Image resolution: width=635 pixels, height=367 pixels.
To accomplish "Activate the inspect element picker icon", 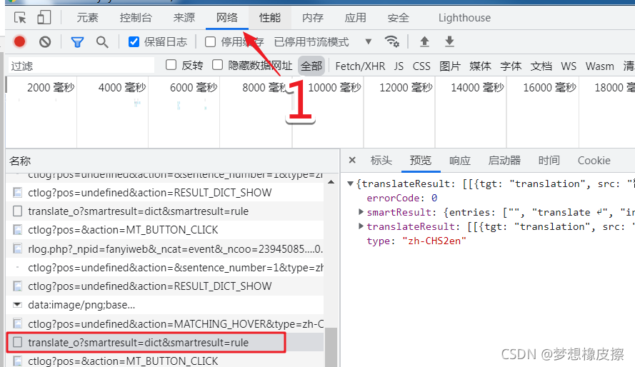I will click(20, 18).
